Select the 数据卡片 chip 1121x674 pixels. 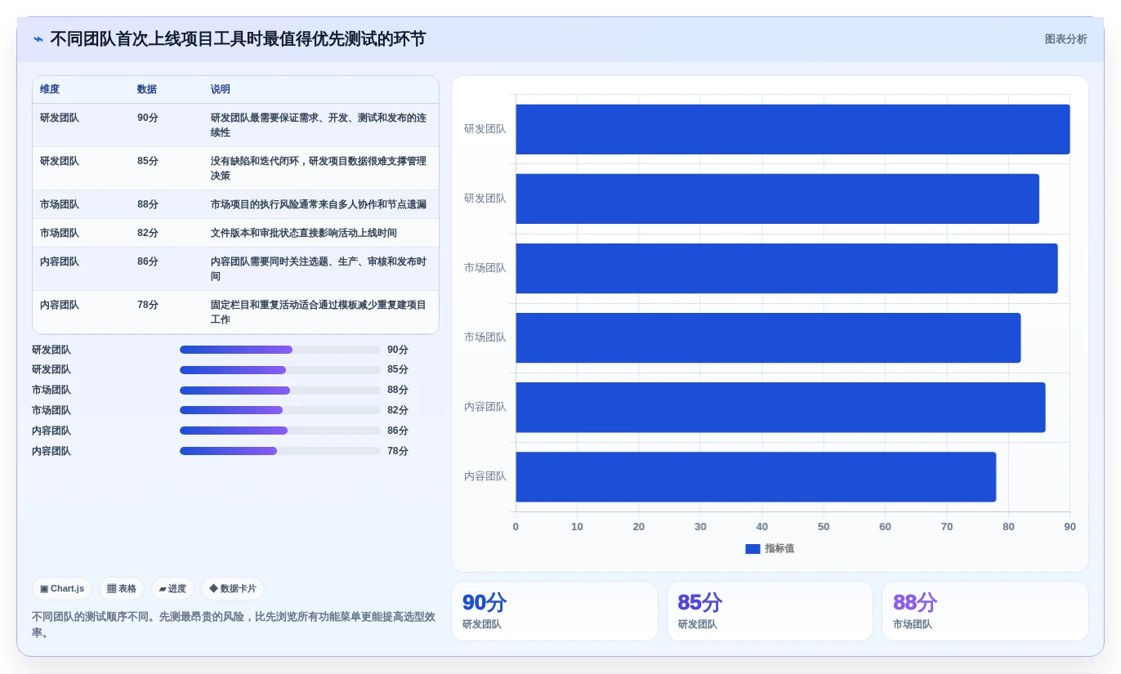233,589
